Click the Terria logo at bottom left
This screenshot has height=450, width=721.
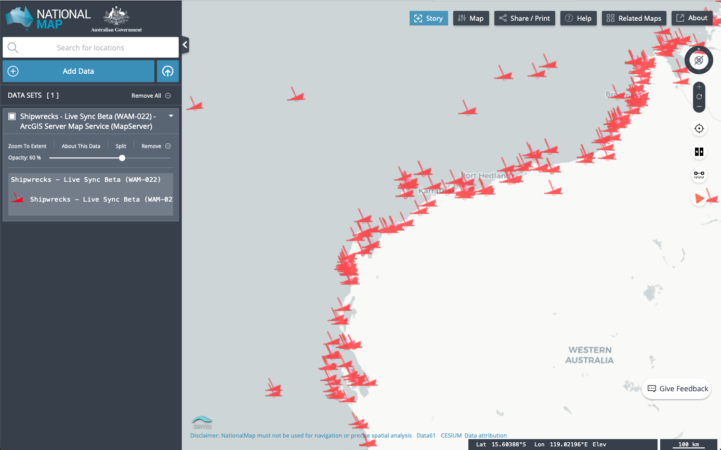pyautogui.click(x=202, y=422)
